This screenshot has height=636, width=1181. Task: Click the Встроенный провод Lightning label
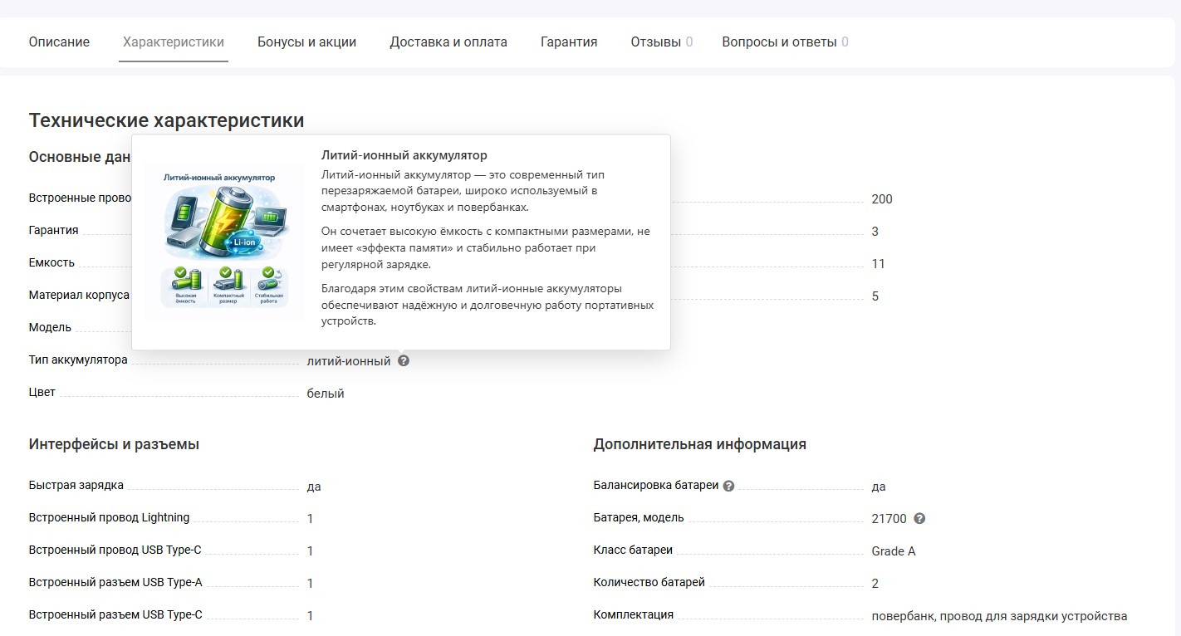coord(109,518)
